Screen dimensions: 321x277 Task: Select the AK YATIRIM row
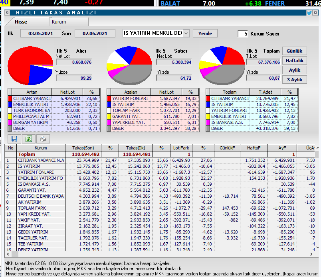[x=160, y=202]
